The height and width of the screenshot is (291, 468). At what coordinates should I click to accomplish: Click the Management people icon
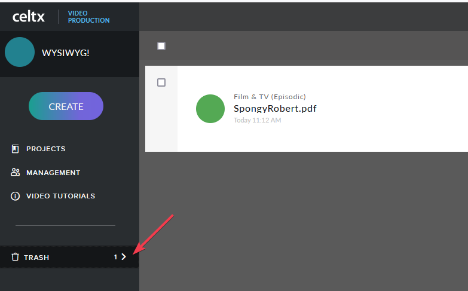point(15,172)
